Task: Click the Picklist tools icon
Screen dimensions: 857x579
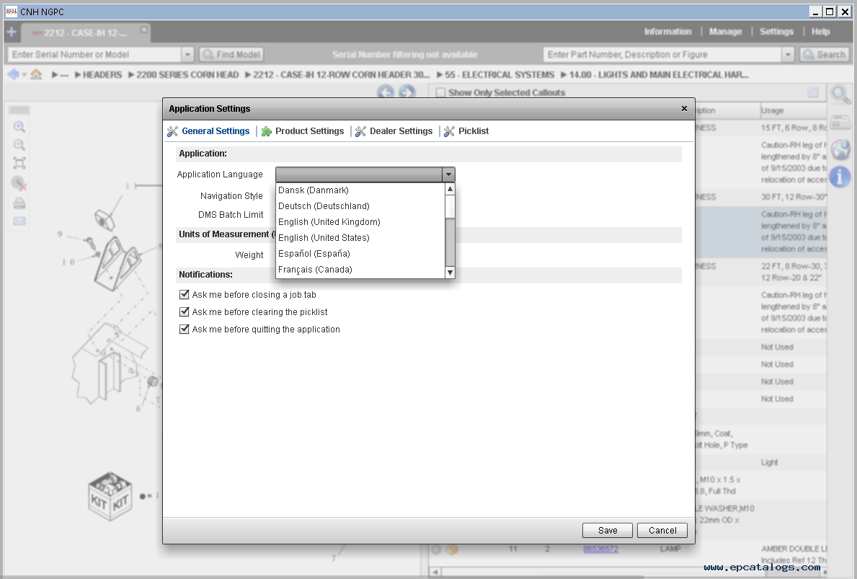Action: 449,131
